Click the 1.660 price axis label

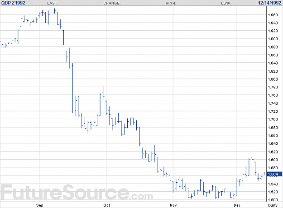[x=273, y=135]
